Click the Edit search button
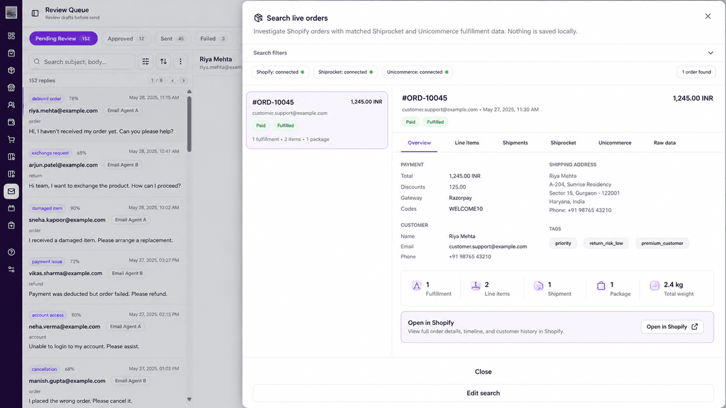Screen dimensions: 726x408 [x=483, y=393]
